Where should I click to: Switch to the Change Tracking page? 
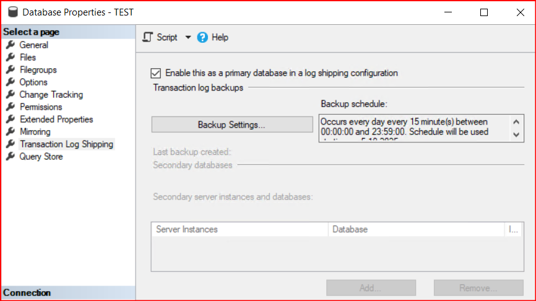point(51,95)
